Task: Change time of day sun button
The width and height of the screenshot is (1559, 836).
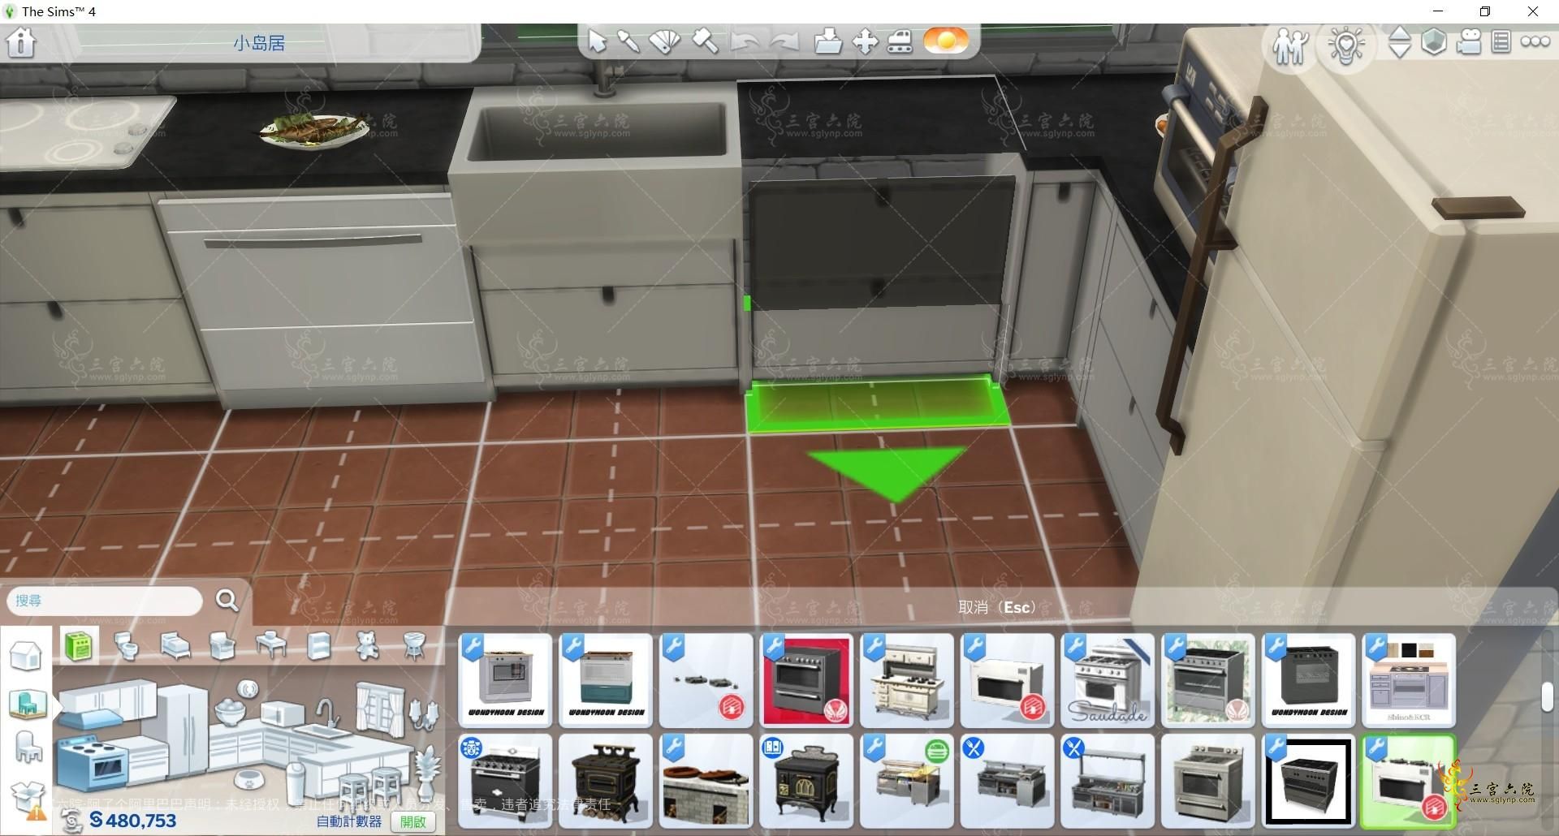Action: (946, 41)
